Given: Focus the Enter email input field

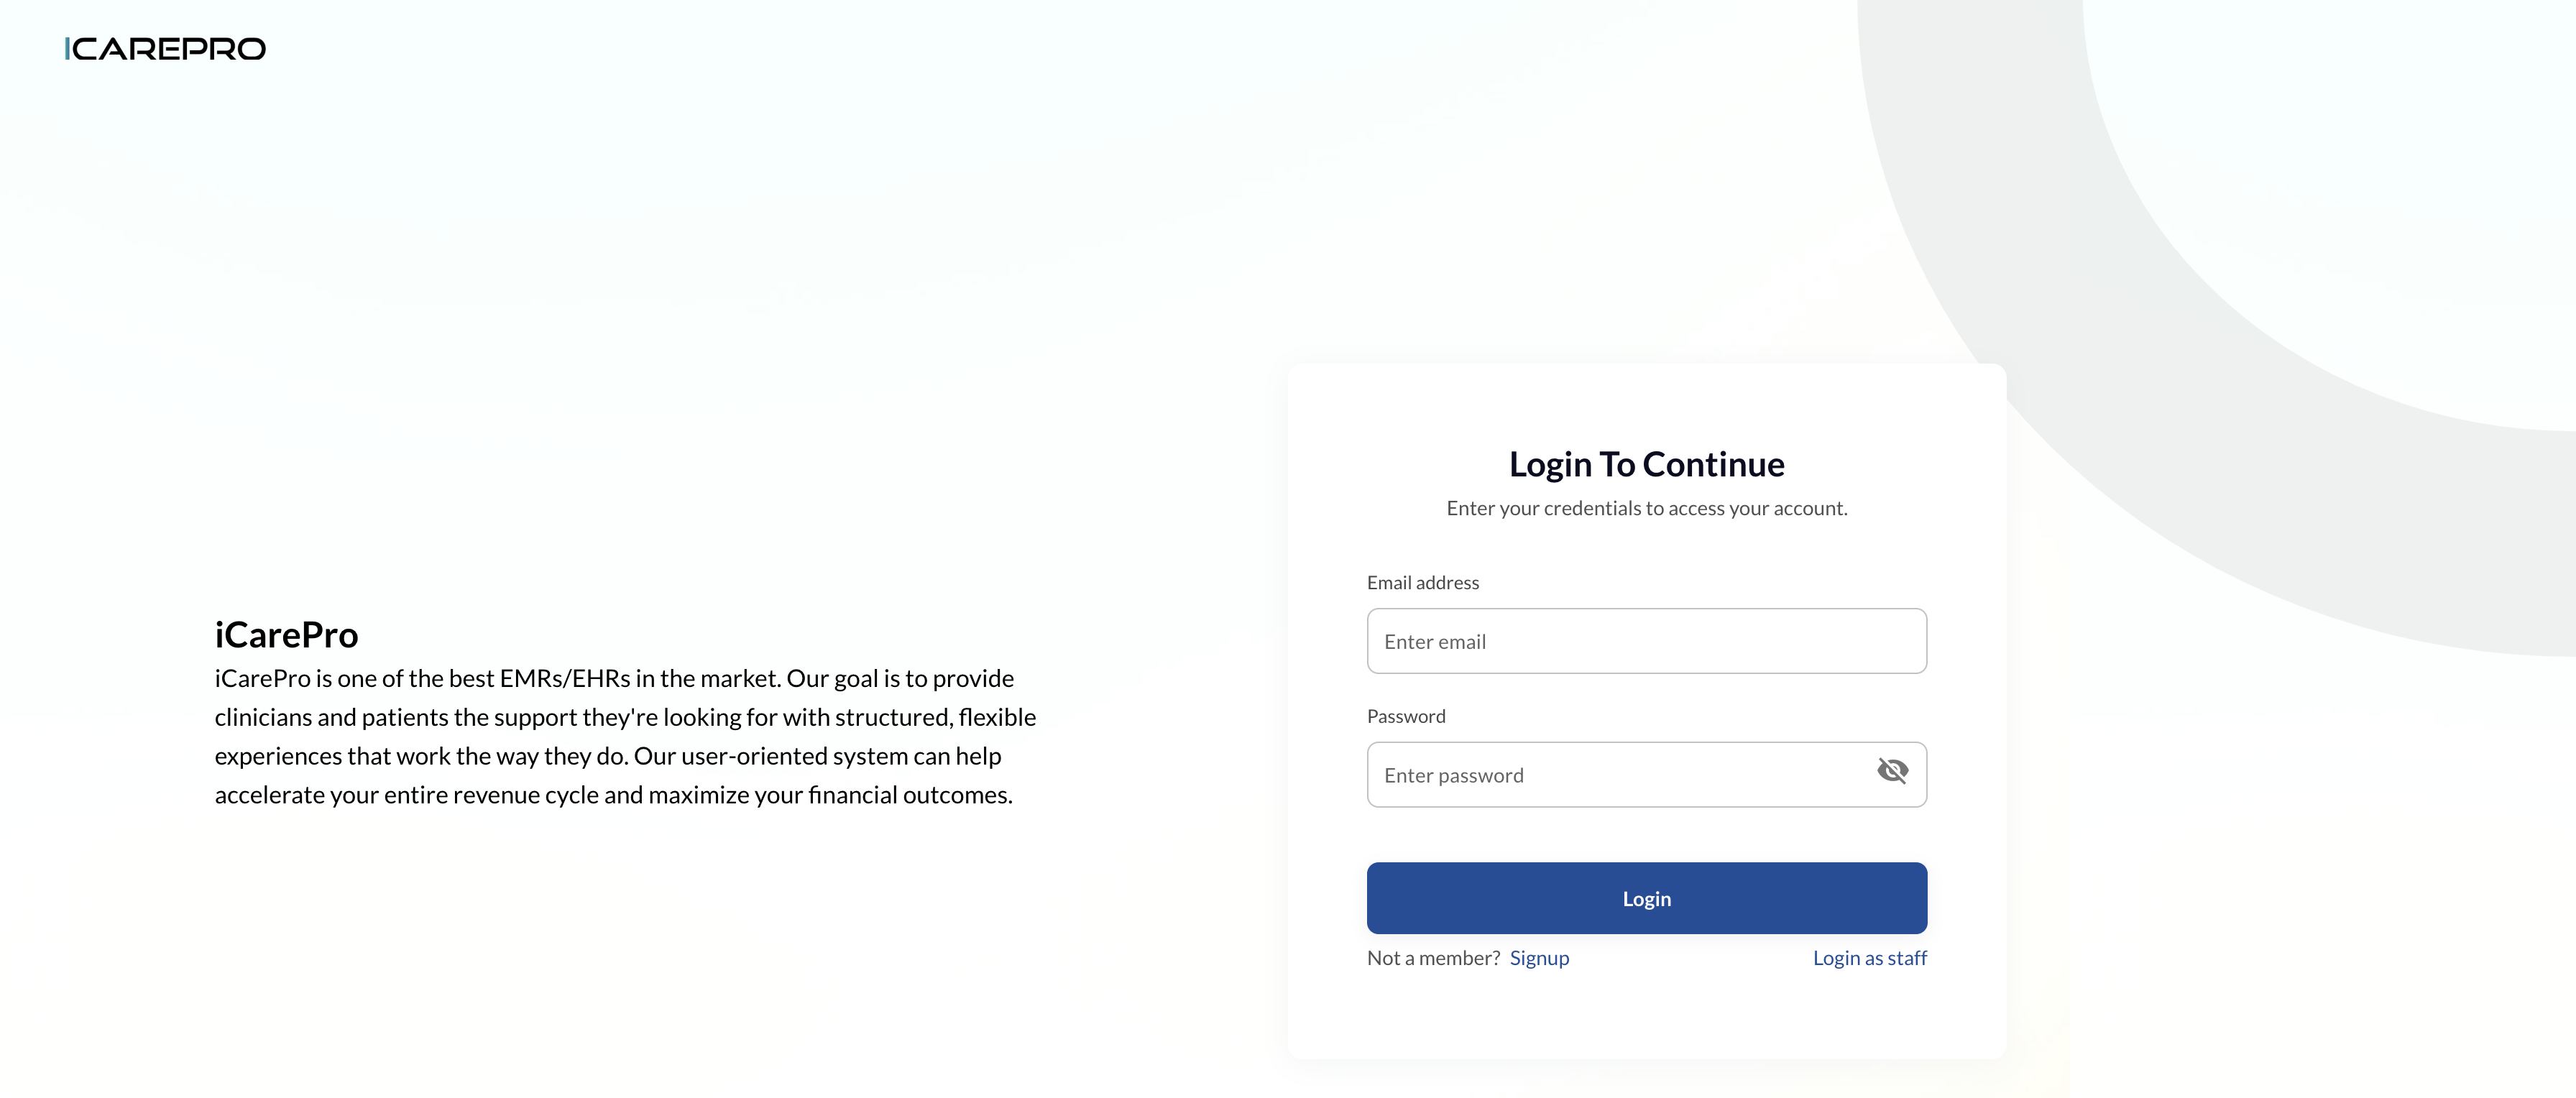Looking at the screenshot, I should pos(1646,641).
